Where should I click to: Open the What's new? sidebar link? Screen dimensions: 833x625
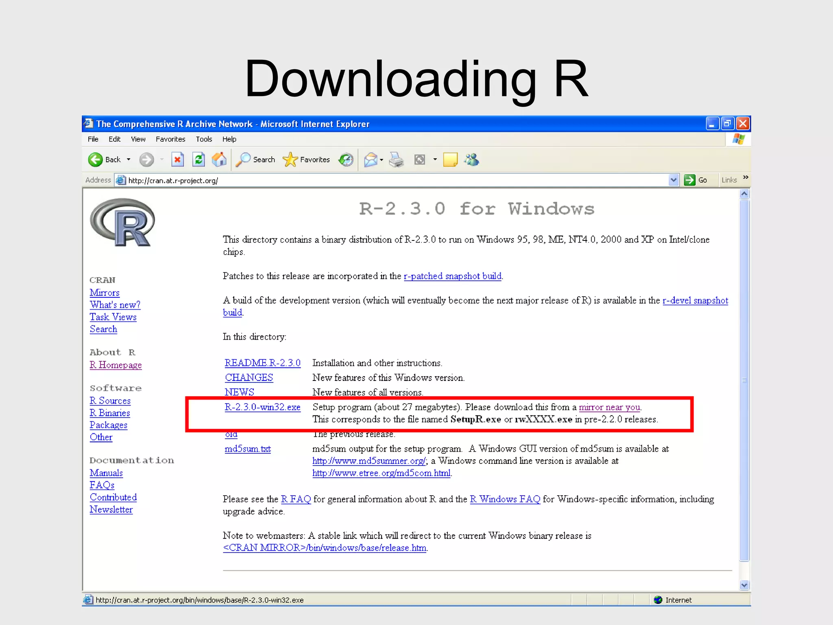click(x=115, y=305)
